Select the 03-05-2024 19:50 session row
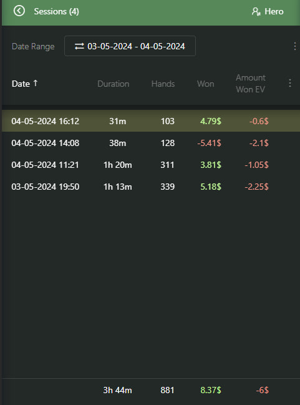This screenshot has height=405, width=300. (x=151, y=187)
